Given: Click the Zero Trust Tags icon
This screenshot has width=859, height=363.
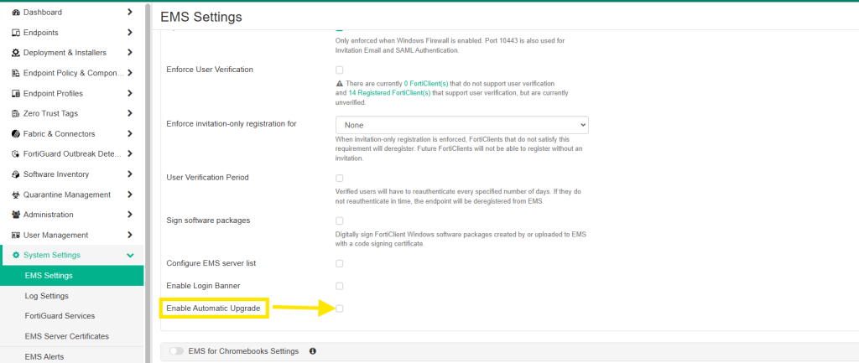Looking at the screenshot, I should coord(16,113).
